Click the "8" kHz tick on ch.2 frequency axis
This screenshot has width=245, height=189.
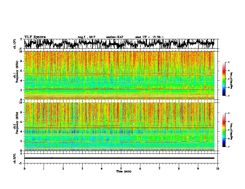[x=22, y=112]
